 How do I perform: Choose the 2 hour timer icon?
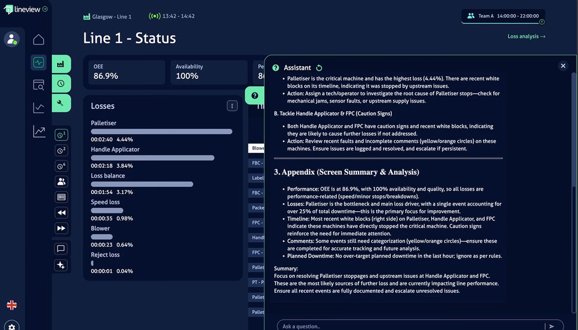(x=61, y=150)
